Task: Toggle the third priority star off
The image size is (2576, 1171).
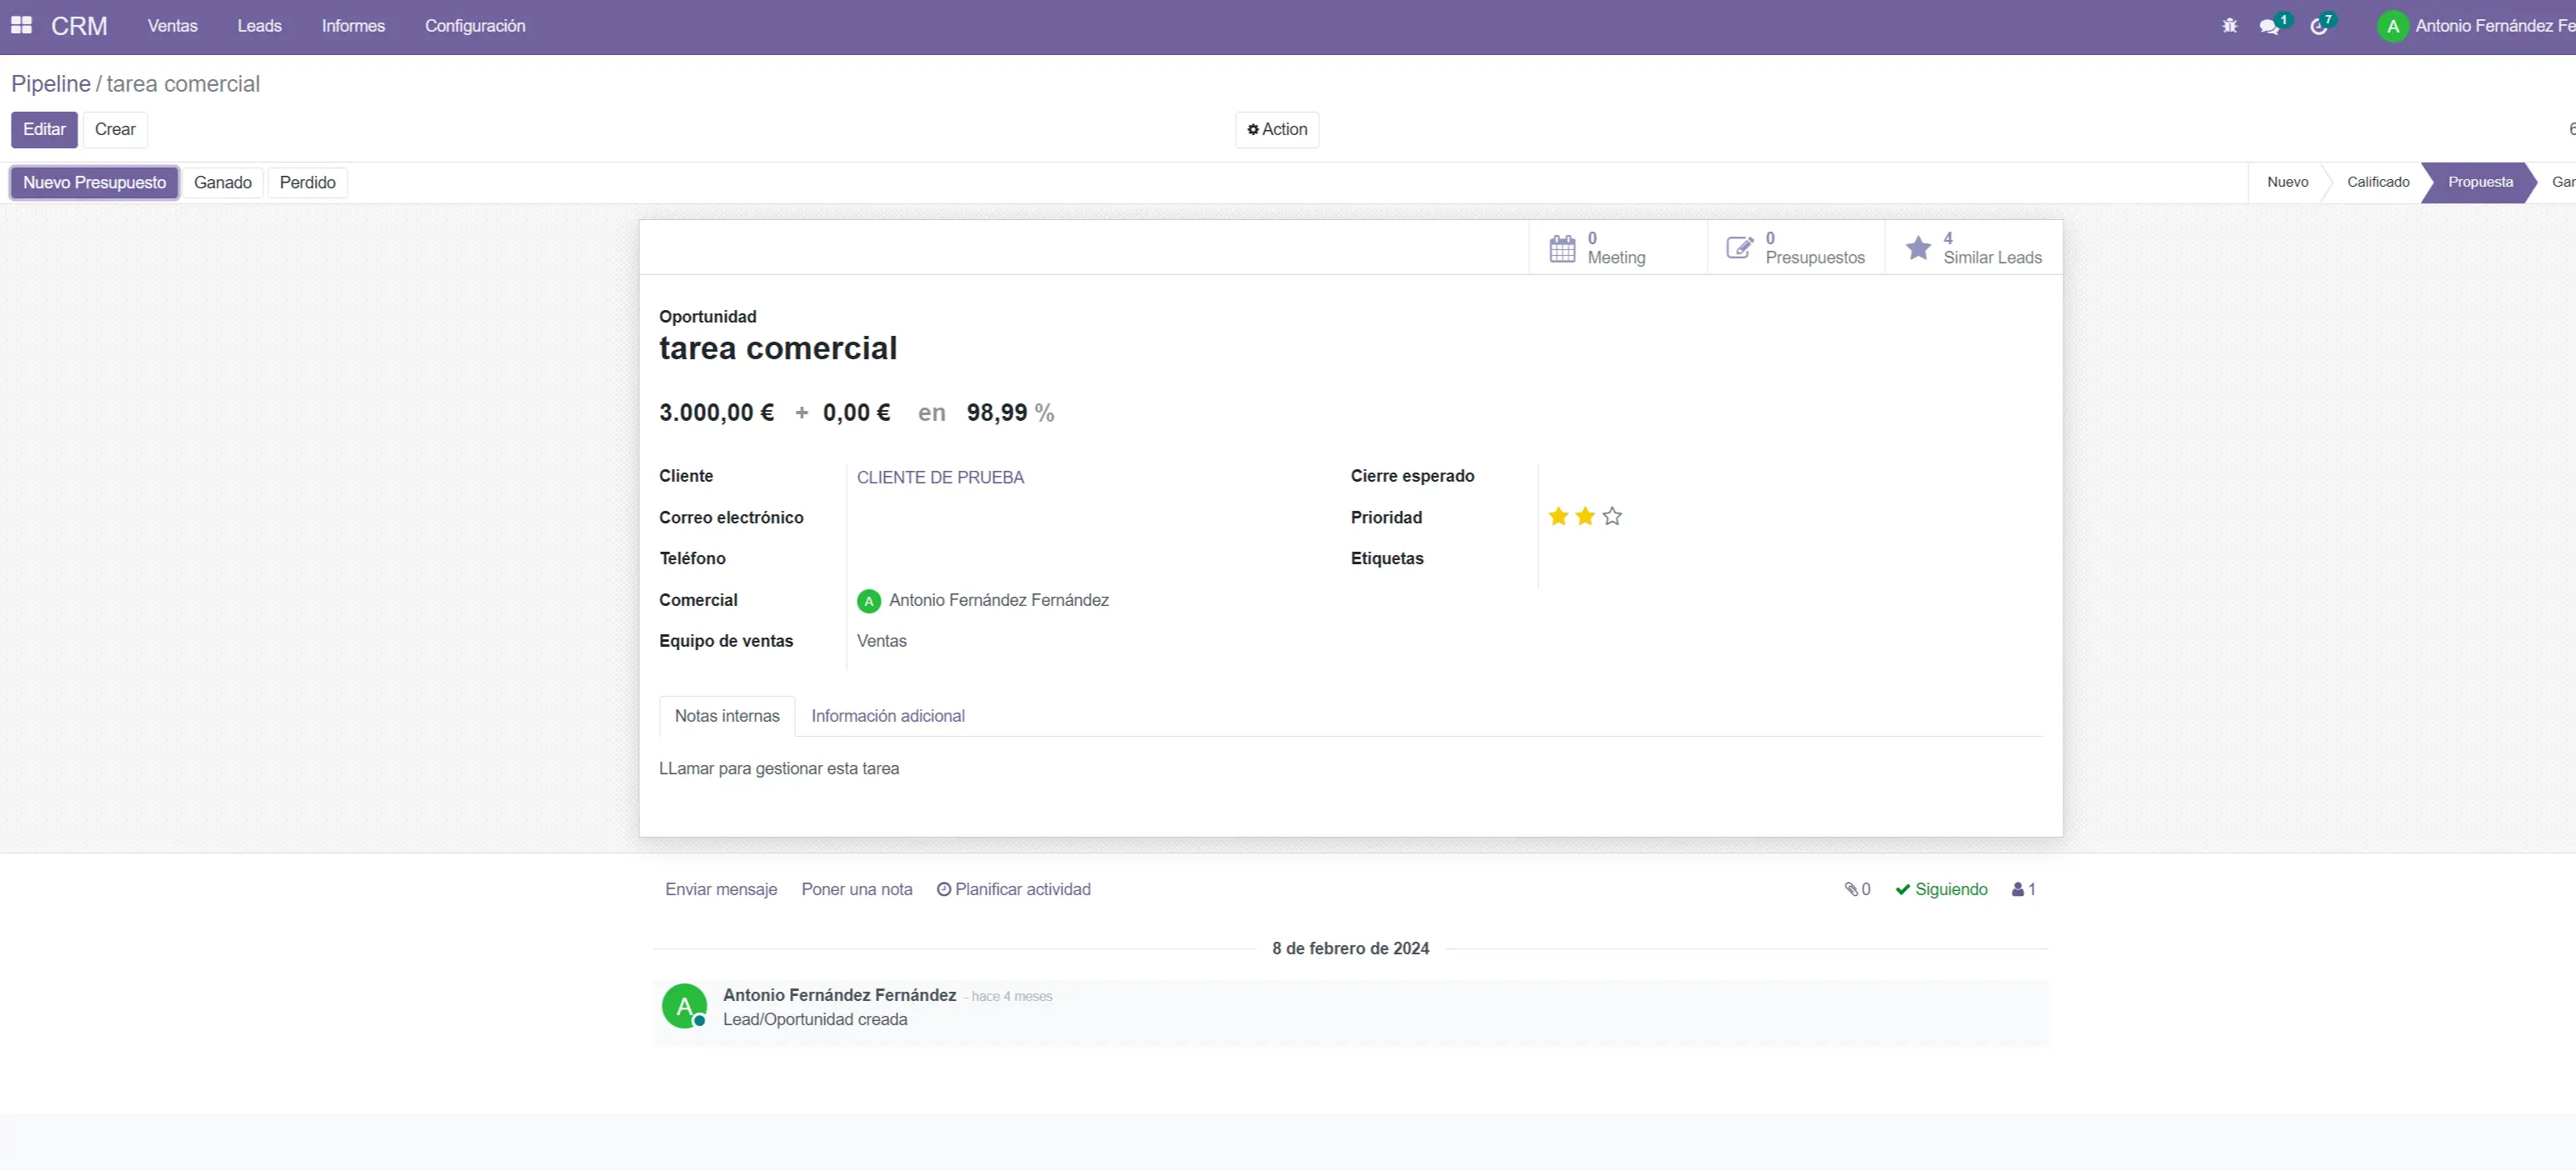Action: pyautogui.click(x=1610, y=516)
